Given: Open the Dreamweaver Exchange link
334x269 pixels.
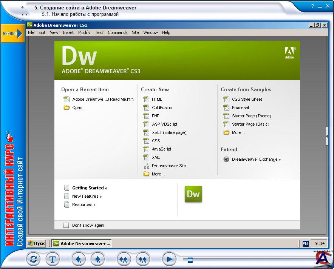Looking at the screenshot, I should [x=256, y=159].
